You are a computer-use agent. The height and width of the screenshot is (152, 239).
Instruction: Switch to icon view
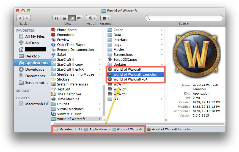[57, 18]
